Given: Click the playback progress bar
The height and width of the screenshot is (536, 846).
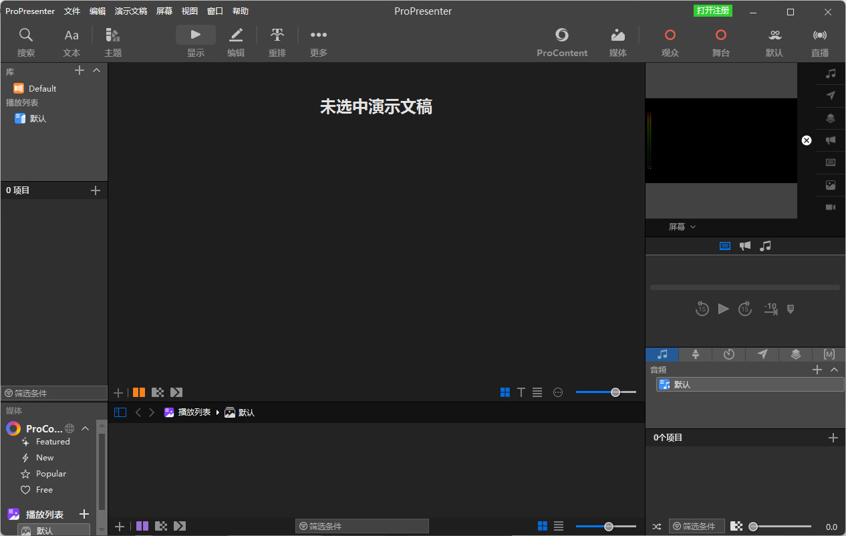Looking at the screenshot, I should click(x=745, y=287).
